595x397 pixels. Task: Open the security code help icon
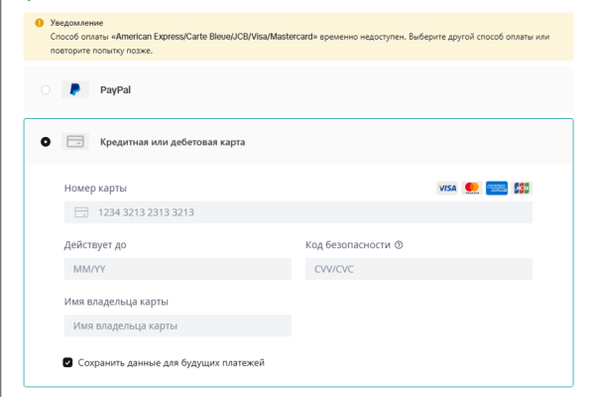click(x=399, y=245)
